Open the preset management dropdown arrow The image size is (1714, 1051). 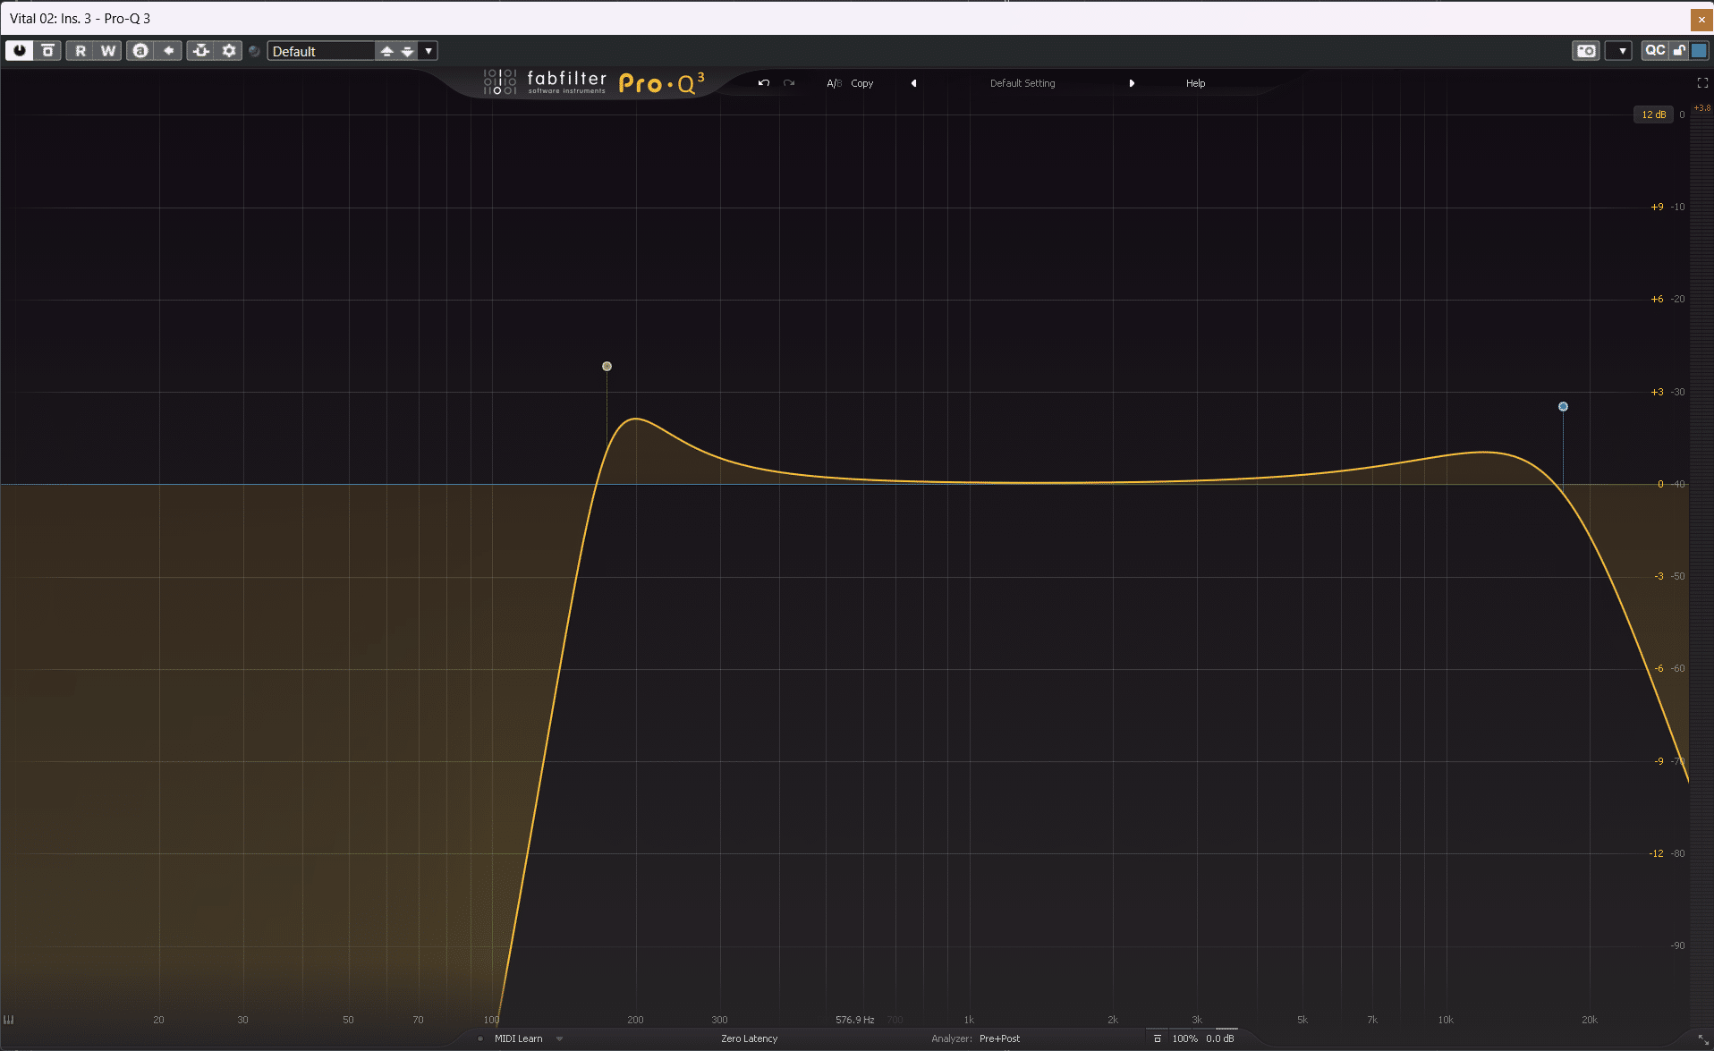tap(428, 51)
